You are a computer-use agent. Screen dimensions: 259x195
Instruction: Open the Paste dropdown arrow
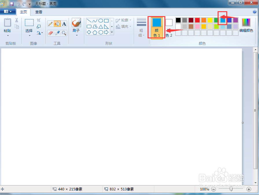(8, 35)
